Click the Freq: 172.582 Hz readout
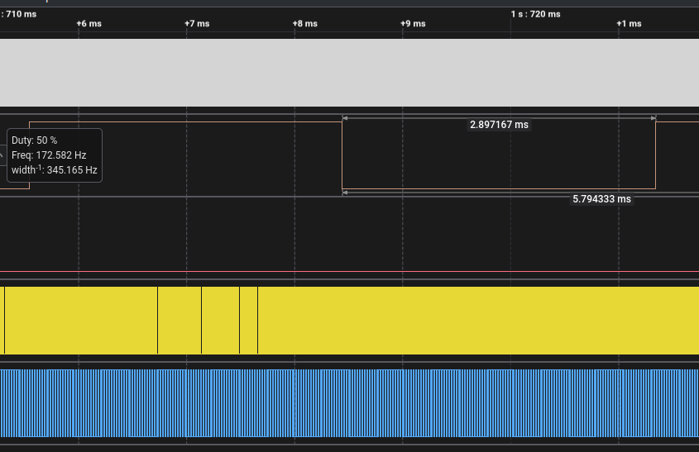Image resolution: width=699 pixels, height=452 pixels. [49, 155]
